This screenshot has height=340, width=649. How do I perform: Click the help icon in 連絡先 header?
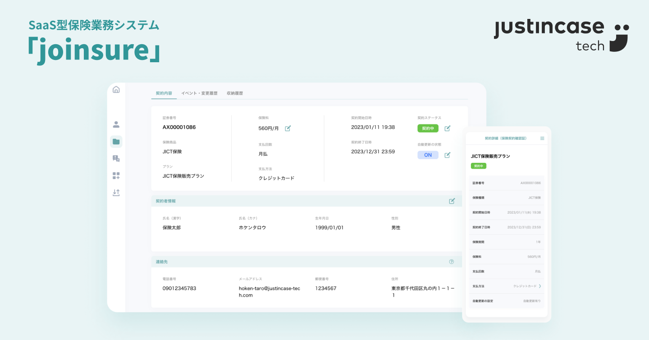[x=452, y=262]
